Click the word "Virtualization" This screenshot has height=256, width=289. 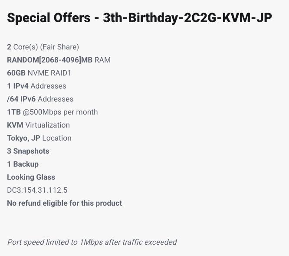(x=47, y=125)
